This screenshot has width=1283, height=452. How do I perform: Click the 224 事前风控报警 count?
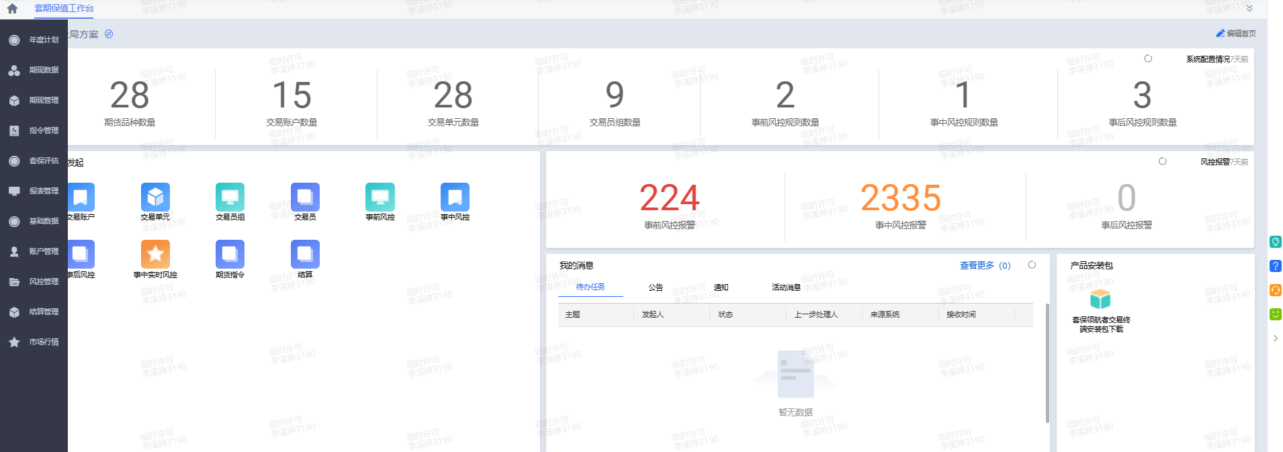(x=670, y=197)
